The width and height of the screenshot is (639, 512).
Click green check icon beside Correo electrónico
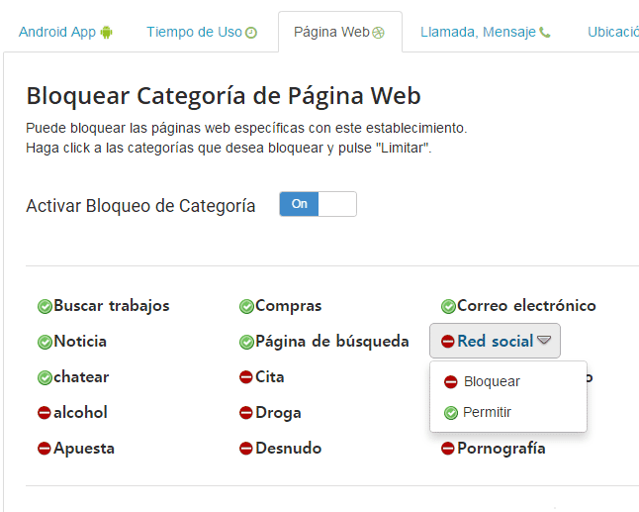pyautogui.click(x=448, y=306)
